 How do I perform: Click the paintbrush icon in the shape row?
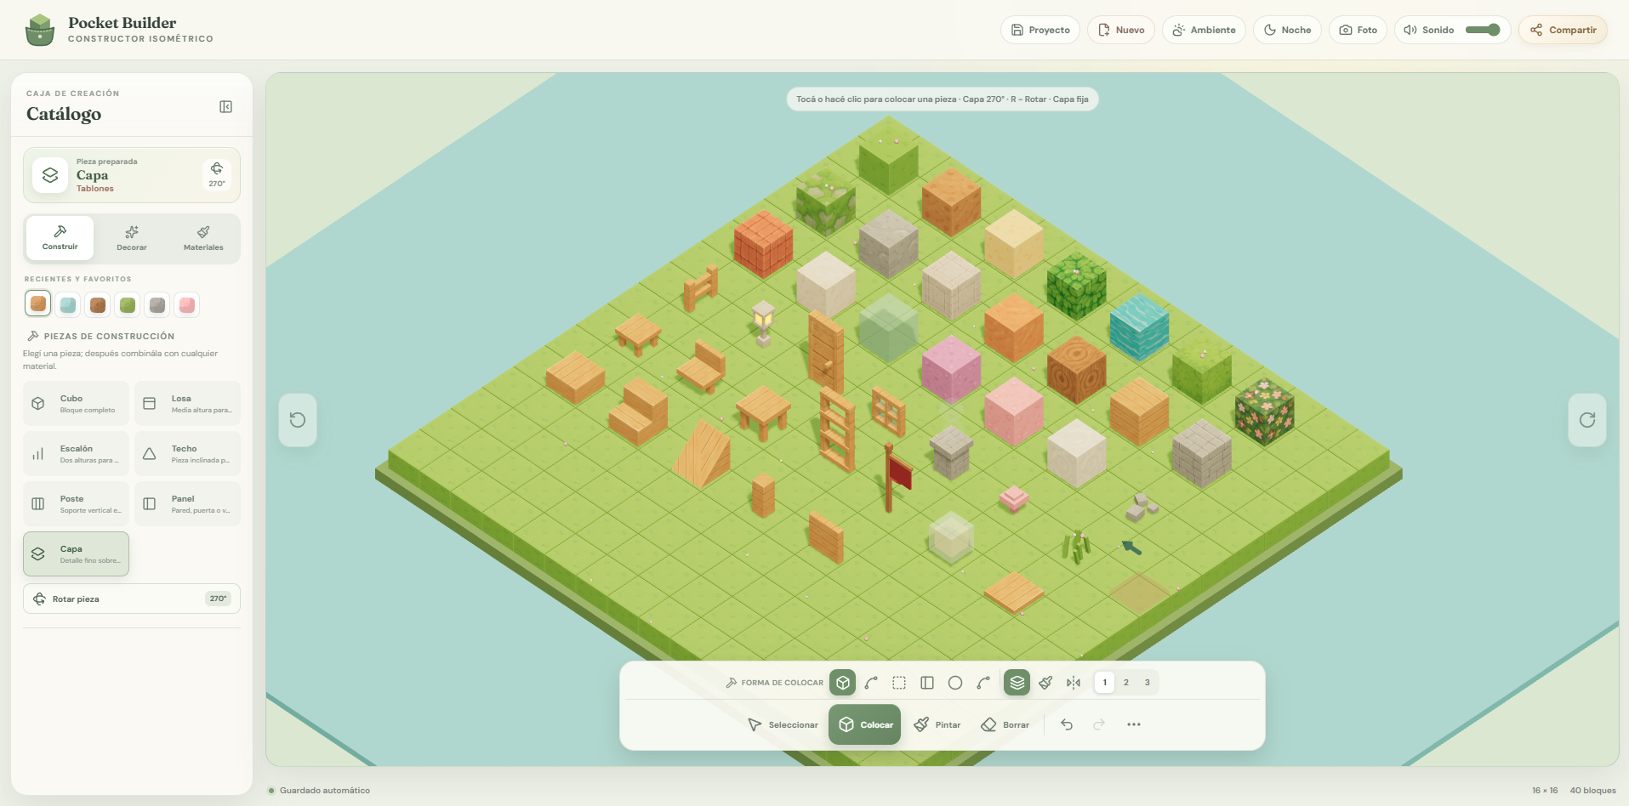tap(1045, 683)
